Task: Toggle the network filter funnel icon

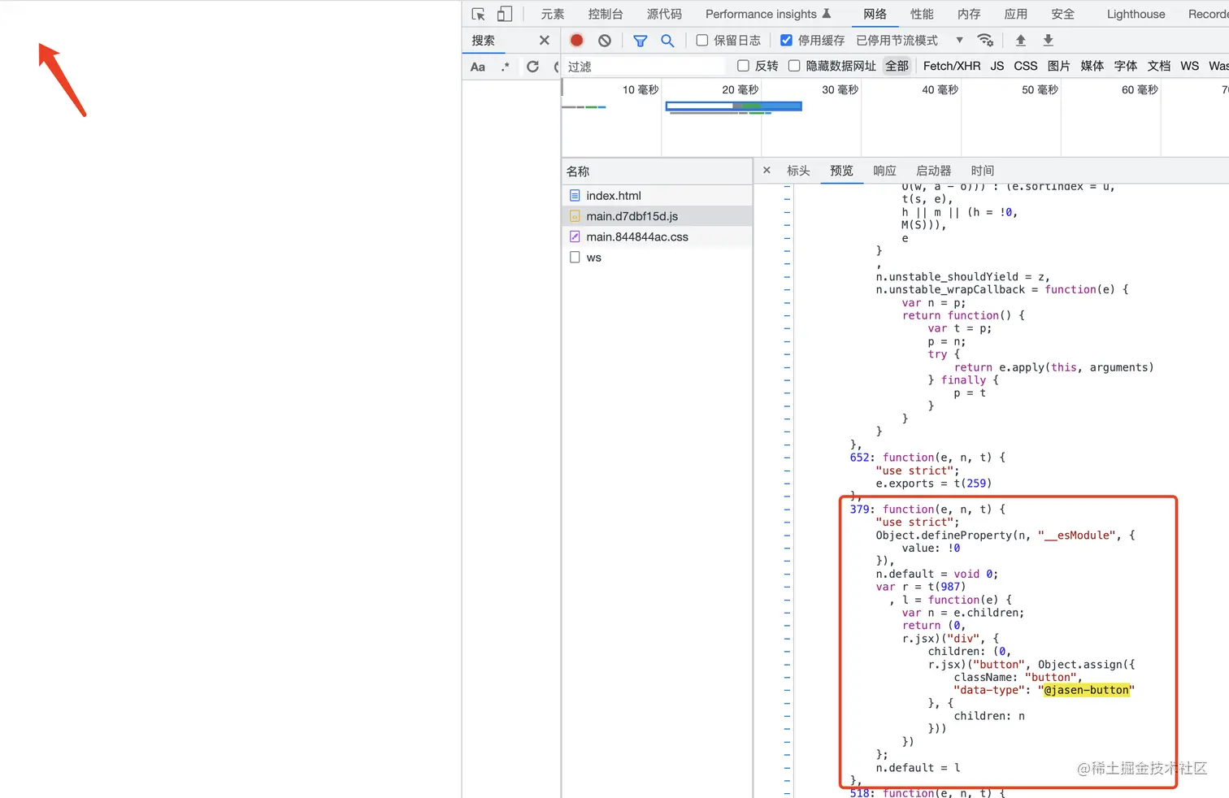Action: (x=641, y=40)
